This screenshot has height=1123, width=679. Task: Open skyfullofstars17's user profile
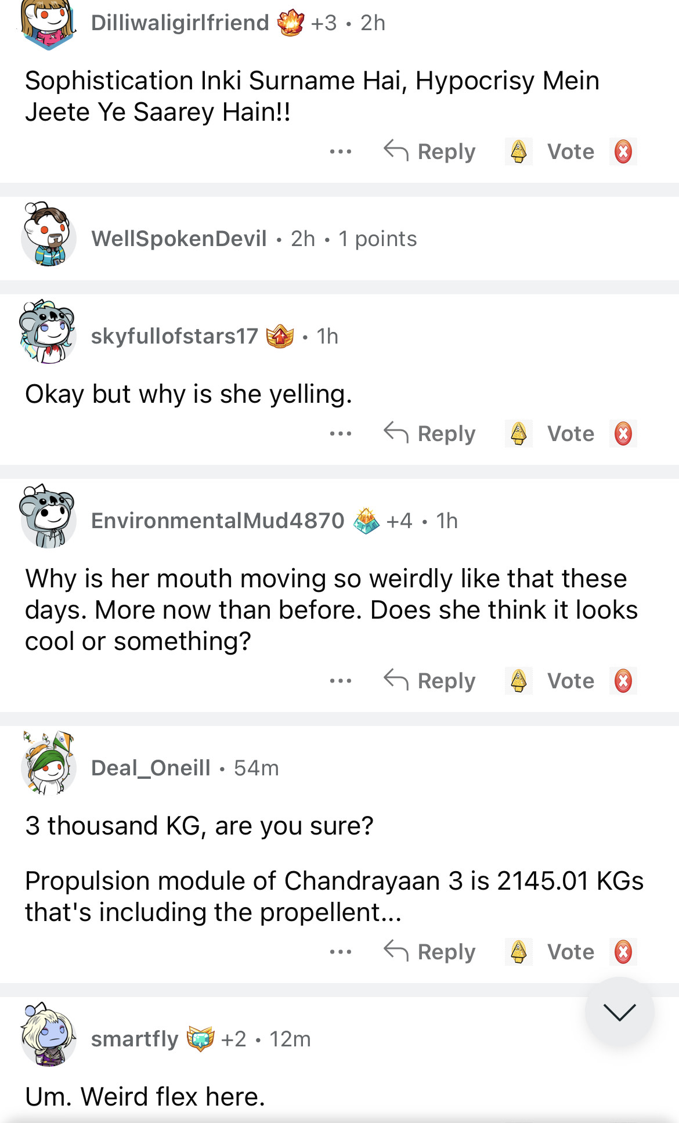pos(174,336)
